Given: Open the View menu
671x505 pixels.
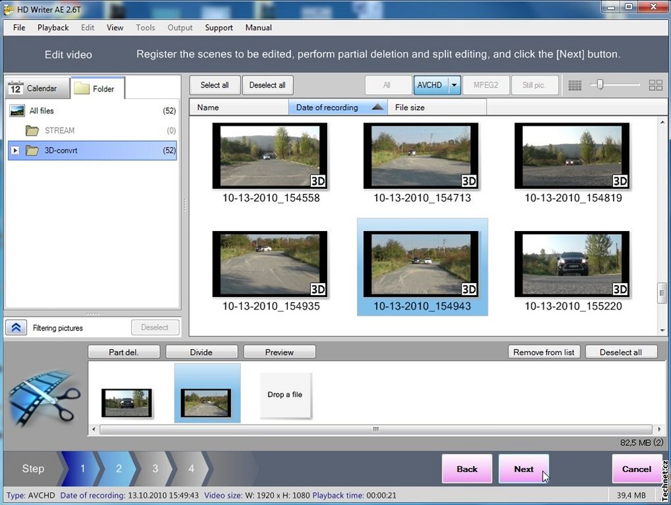Looking at the screenshot, I should click(115, 28).
